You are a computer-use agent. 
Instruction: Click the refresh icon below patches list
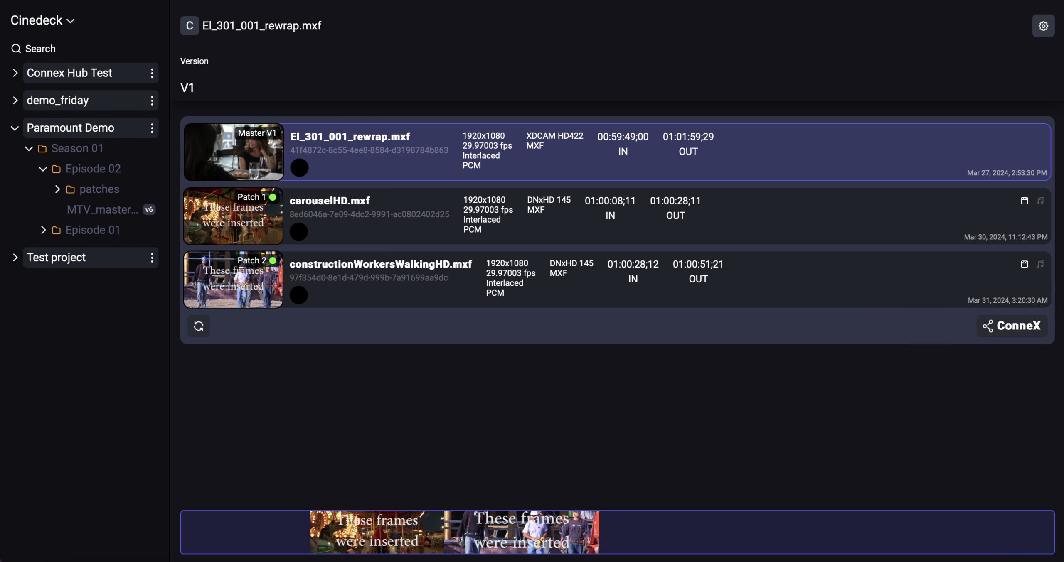199,326
